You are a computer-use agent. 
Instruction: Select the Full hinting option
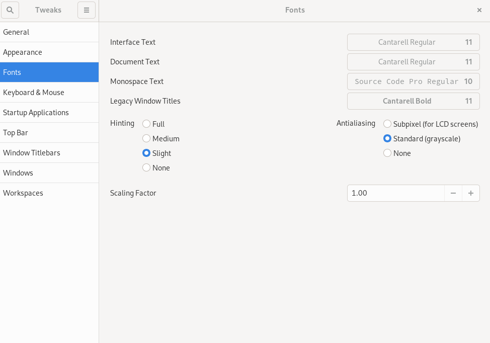[x=146, y=124]
